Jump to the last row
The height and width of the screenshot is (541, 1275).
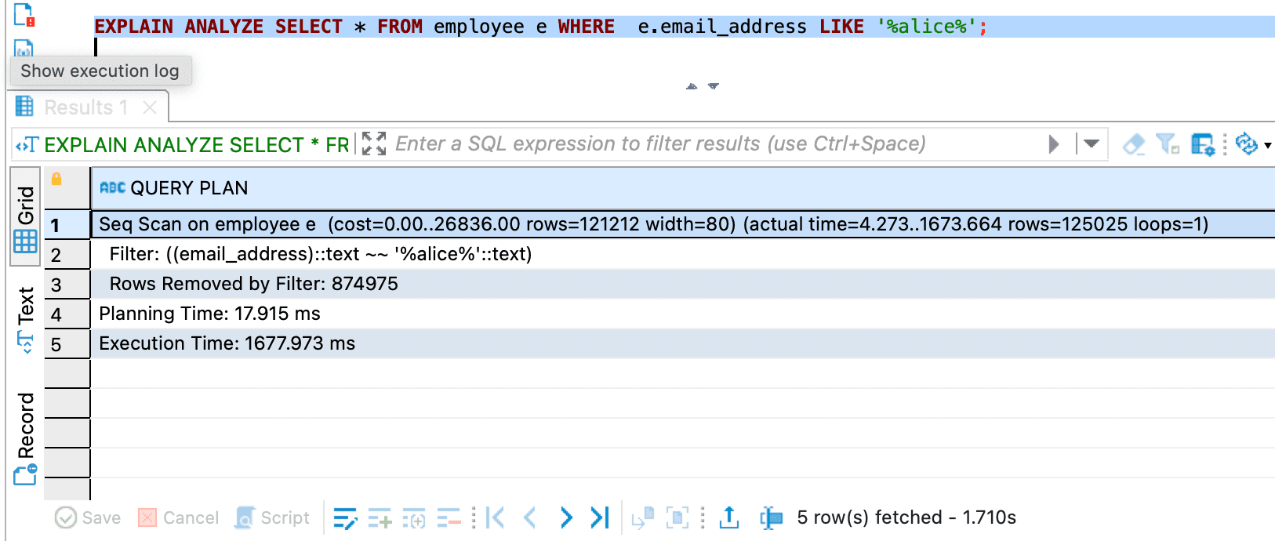click(x=600, y=517)
